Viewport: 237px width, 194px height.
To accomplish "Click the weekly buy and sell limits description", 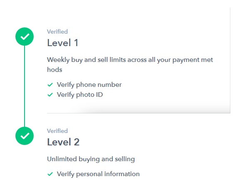I will point(130,65).
